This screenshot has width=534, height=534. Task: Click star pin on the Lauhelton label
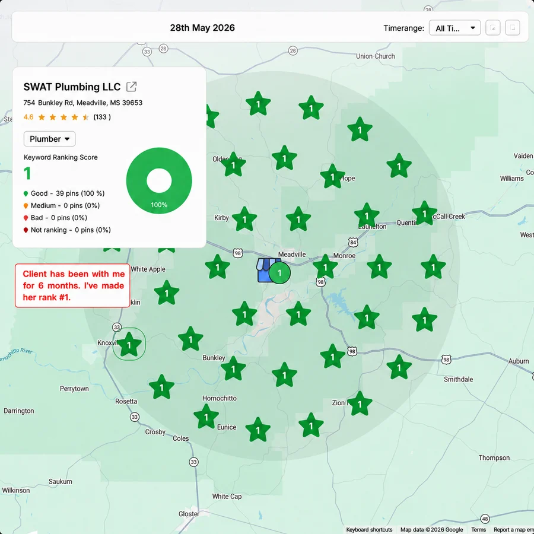367,215
